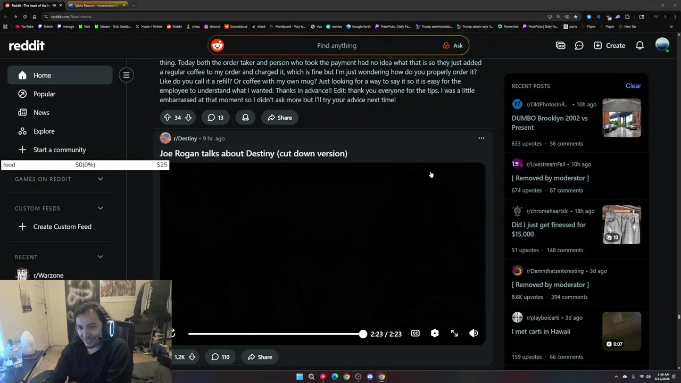681x383 pixels.
Task: Open the Reddit Ask feature
Action: coord(453,45)
